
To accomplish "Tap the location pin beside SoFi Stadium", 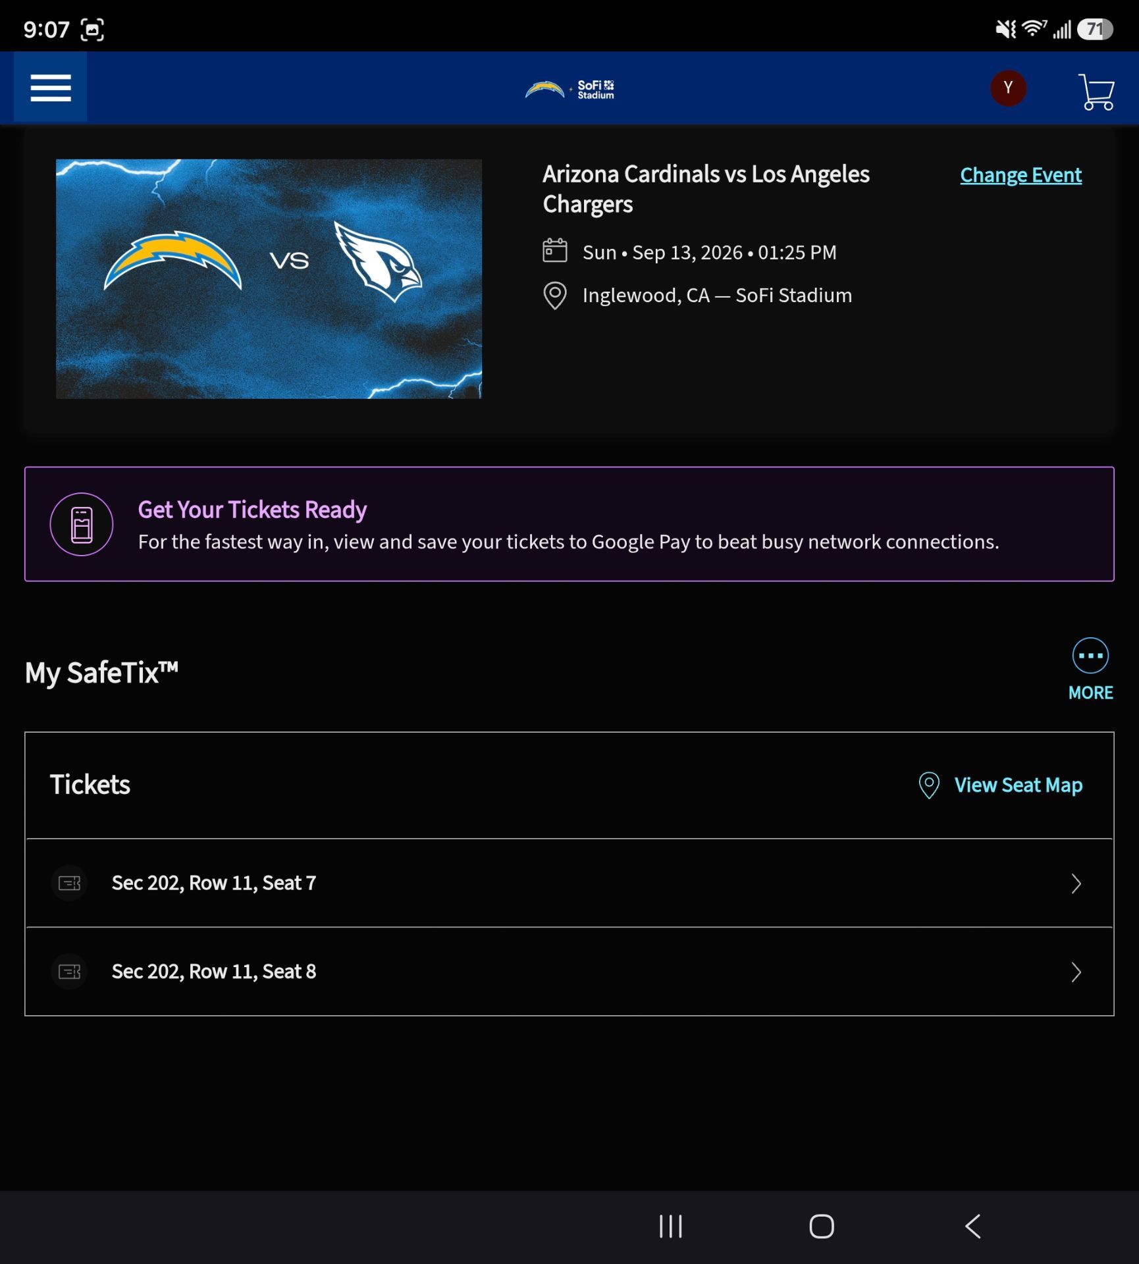I will click(554, 296).
